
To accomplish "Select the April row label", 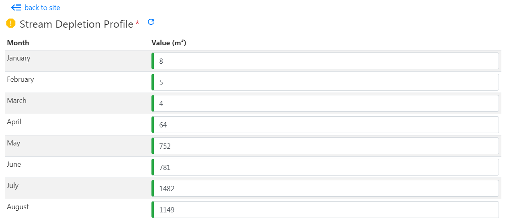I will point(14,122).
